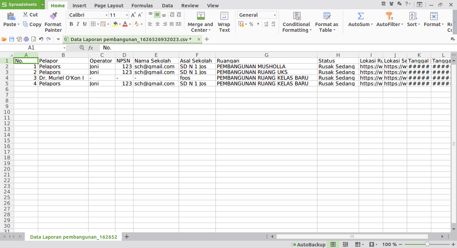Toggle bold formatting
The image size is (457, 248).
coord(71,24)
